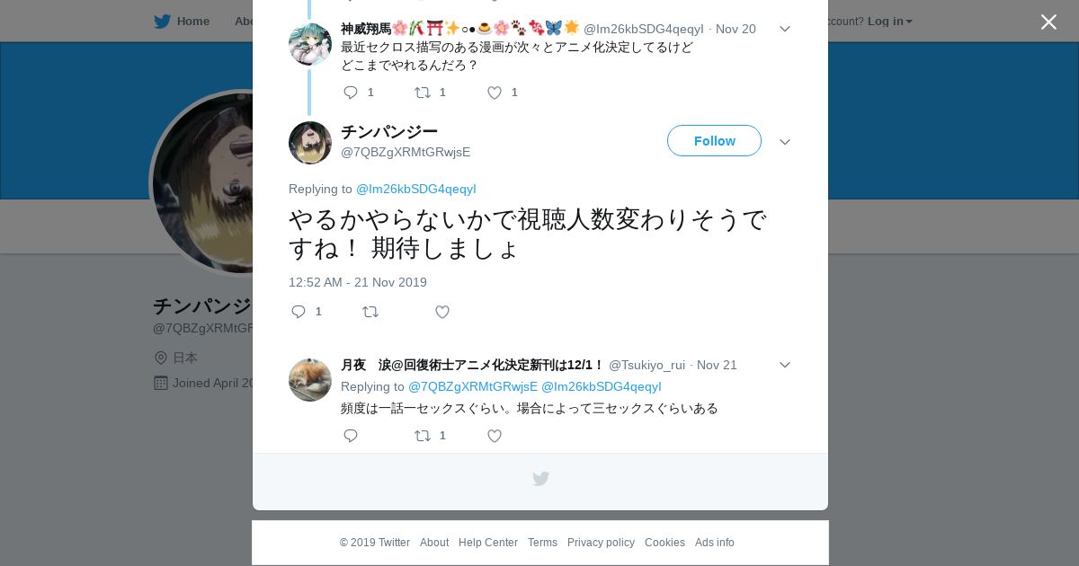Follow チンパンジー
The height and width of the screenshot is (566, 1079).
point(714,141)
